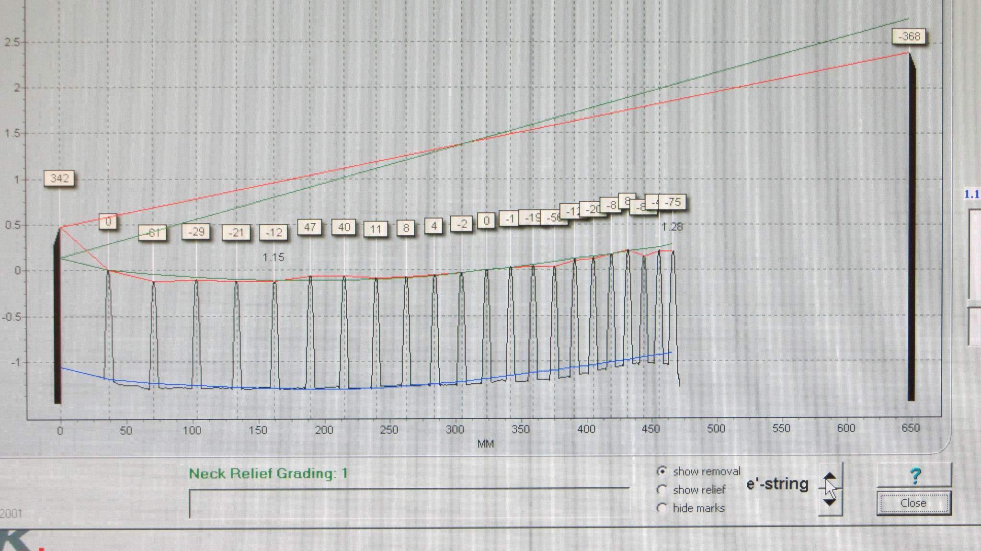This screenshot has width=981, height=551.
Task: Click the -21 fret marker label
Action: tap(236, 233)
